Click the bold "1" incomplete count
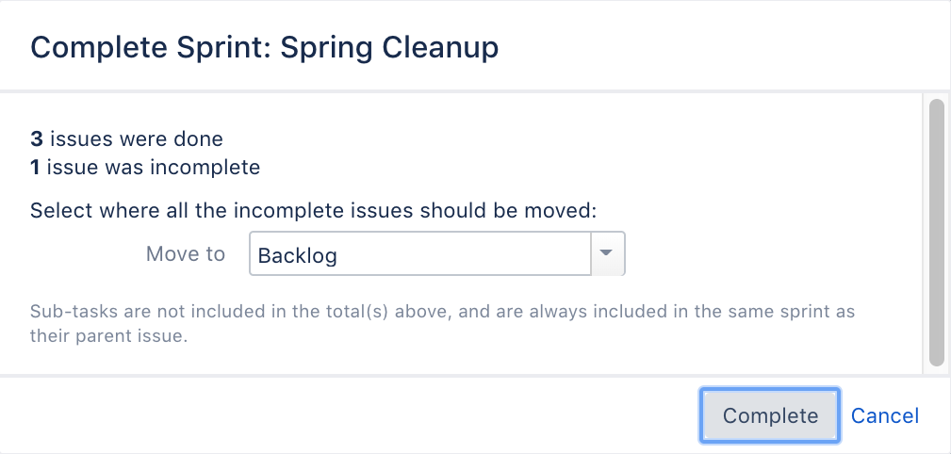Viewport: 951px width, 454px height. [x=36, y=168]
